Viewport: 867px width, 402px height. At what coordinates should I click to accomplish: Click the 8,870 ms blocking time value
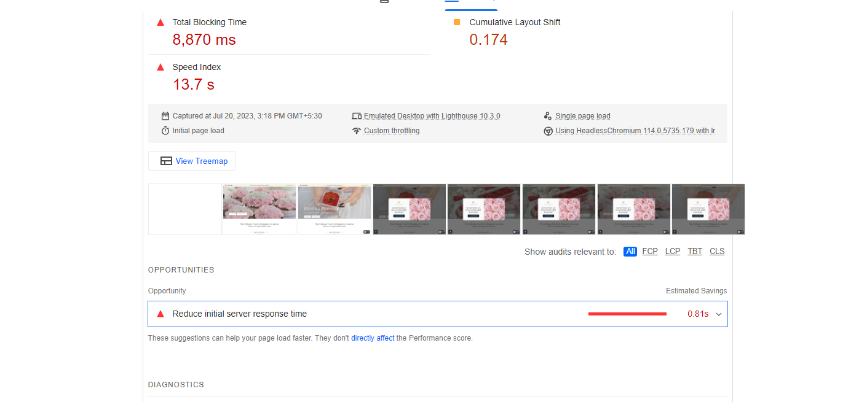click(x=204, y=40)
